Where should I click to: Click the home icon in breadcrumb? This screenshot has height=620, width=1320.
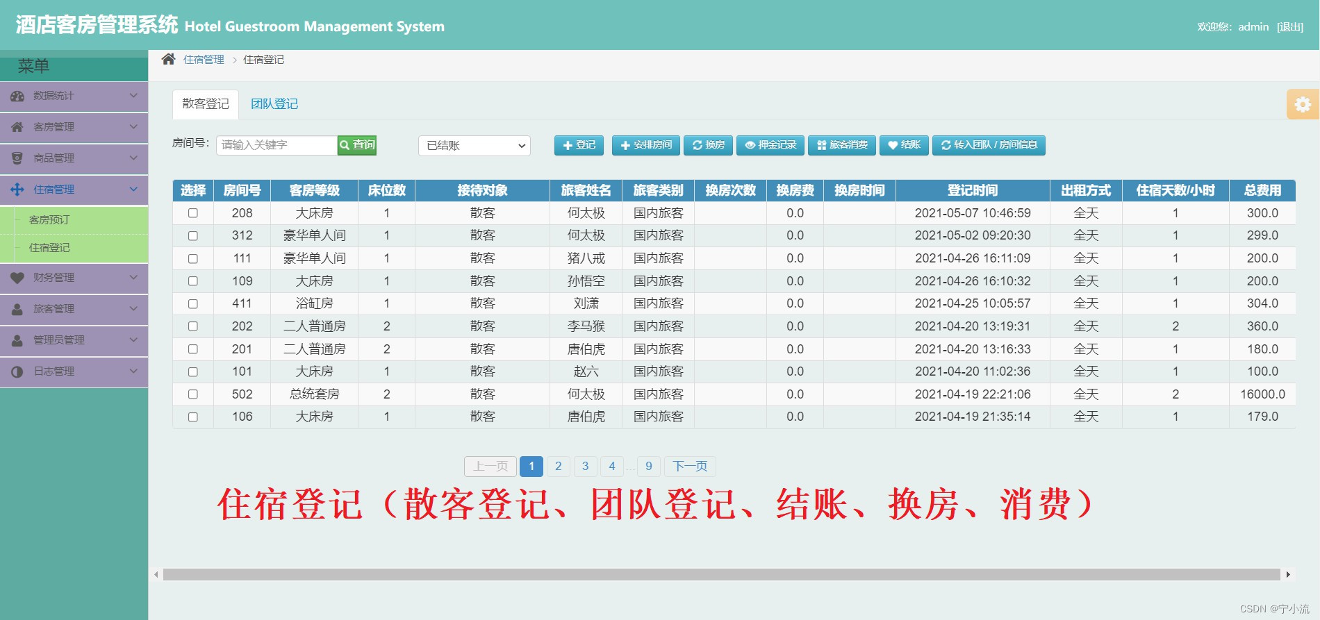(x=168, y=59)
